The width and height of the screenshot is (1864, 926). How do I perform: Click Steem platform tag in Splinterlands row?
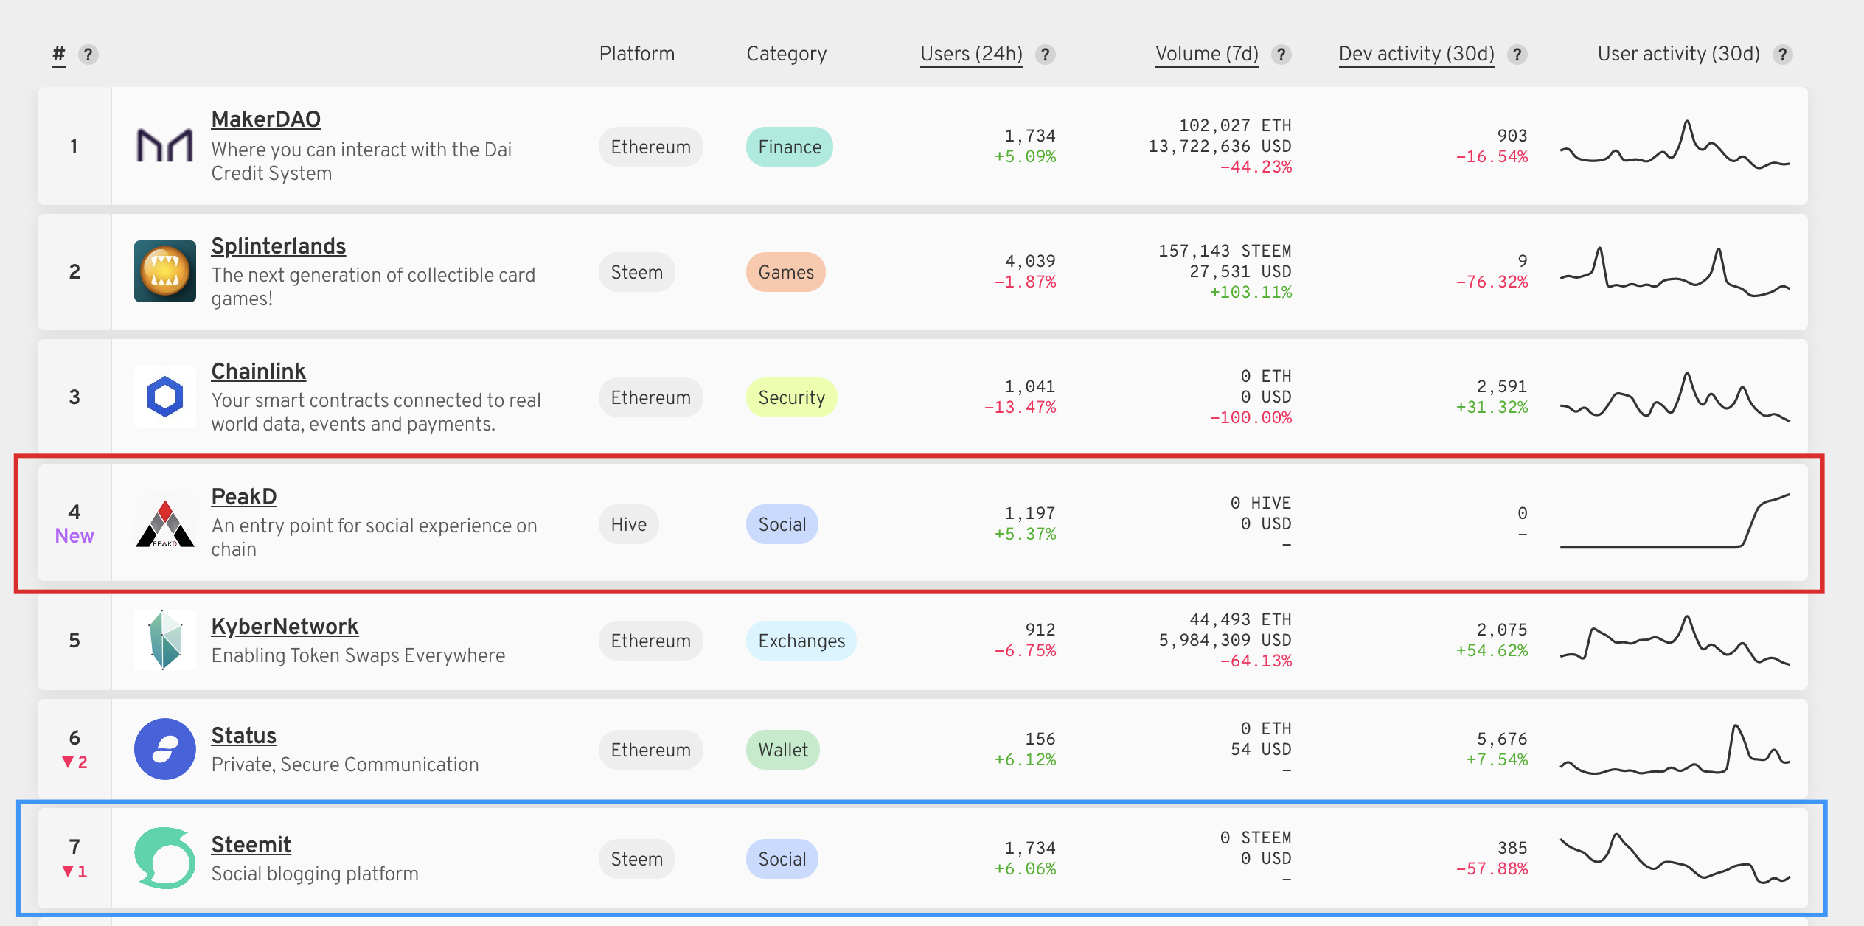point(637,272)
